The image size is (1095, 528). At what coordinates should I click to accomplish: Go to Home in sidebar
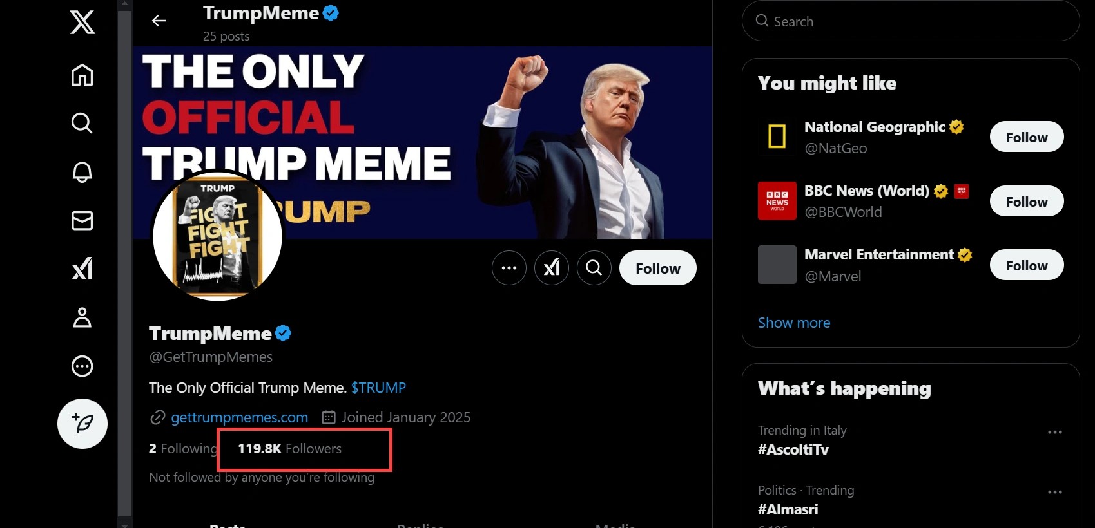(82, 75)
